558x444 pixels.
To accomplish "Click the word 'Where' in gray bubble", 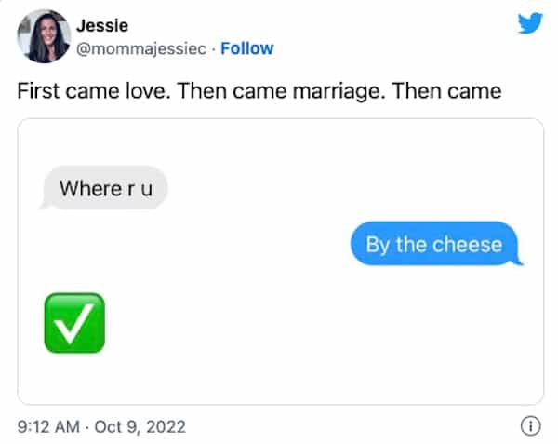I will tap(91, 188).
